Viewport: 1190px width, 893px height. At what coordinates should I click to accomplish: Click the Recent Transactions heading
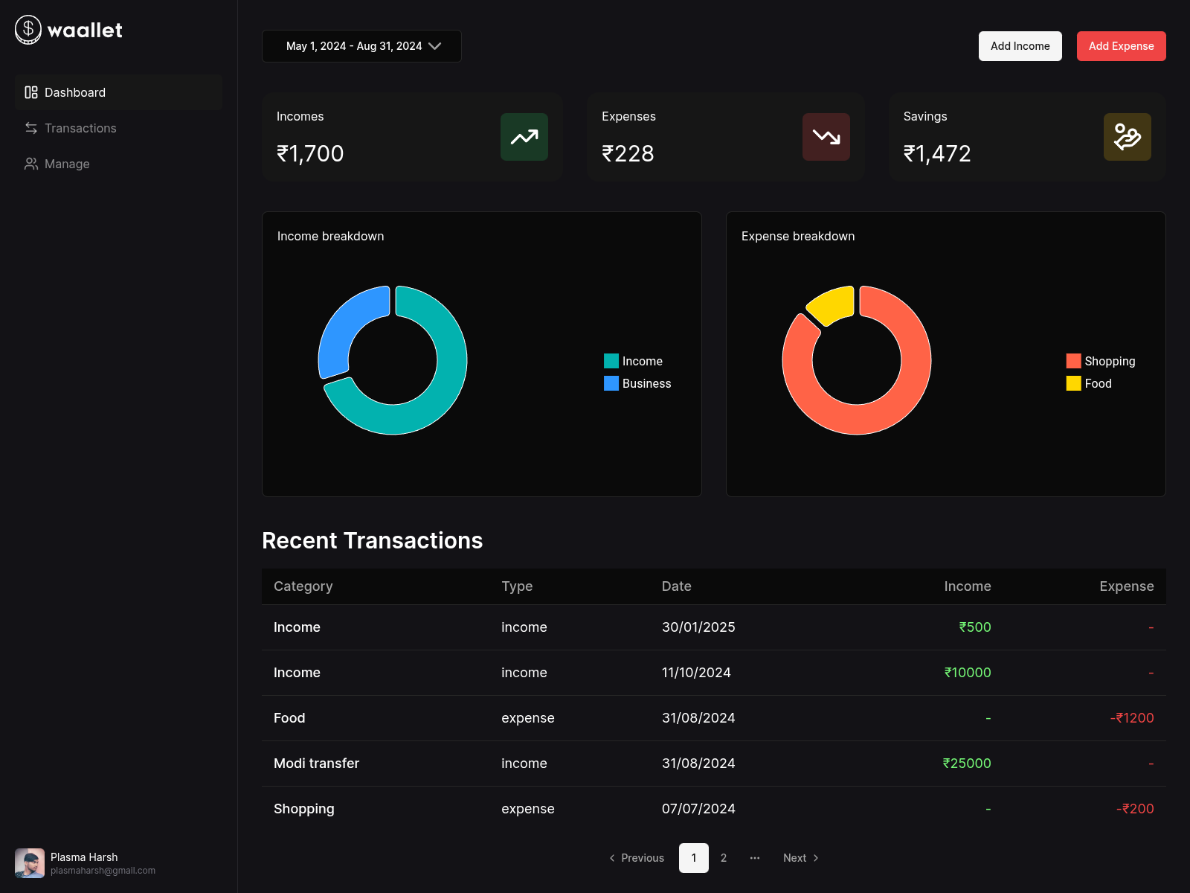pos(373,540)
